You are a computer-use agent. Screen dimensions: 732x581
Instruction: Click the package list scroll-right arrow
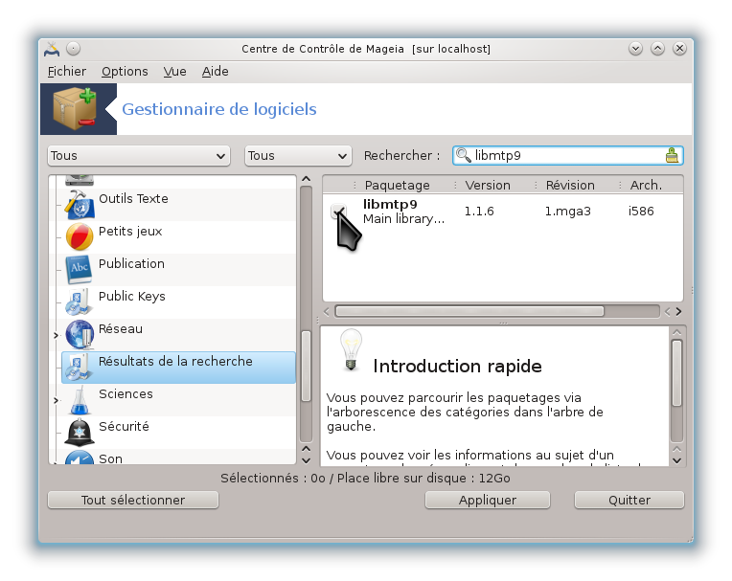tap(678, 311)
